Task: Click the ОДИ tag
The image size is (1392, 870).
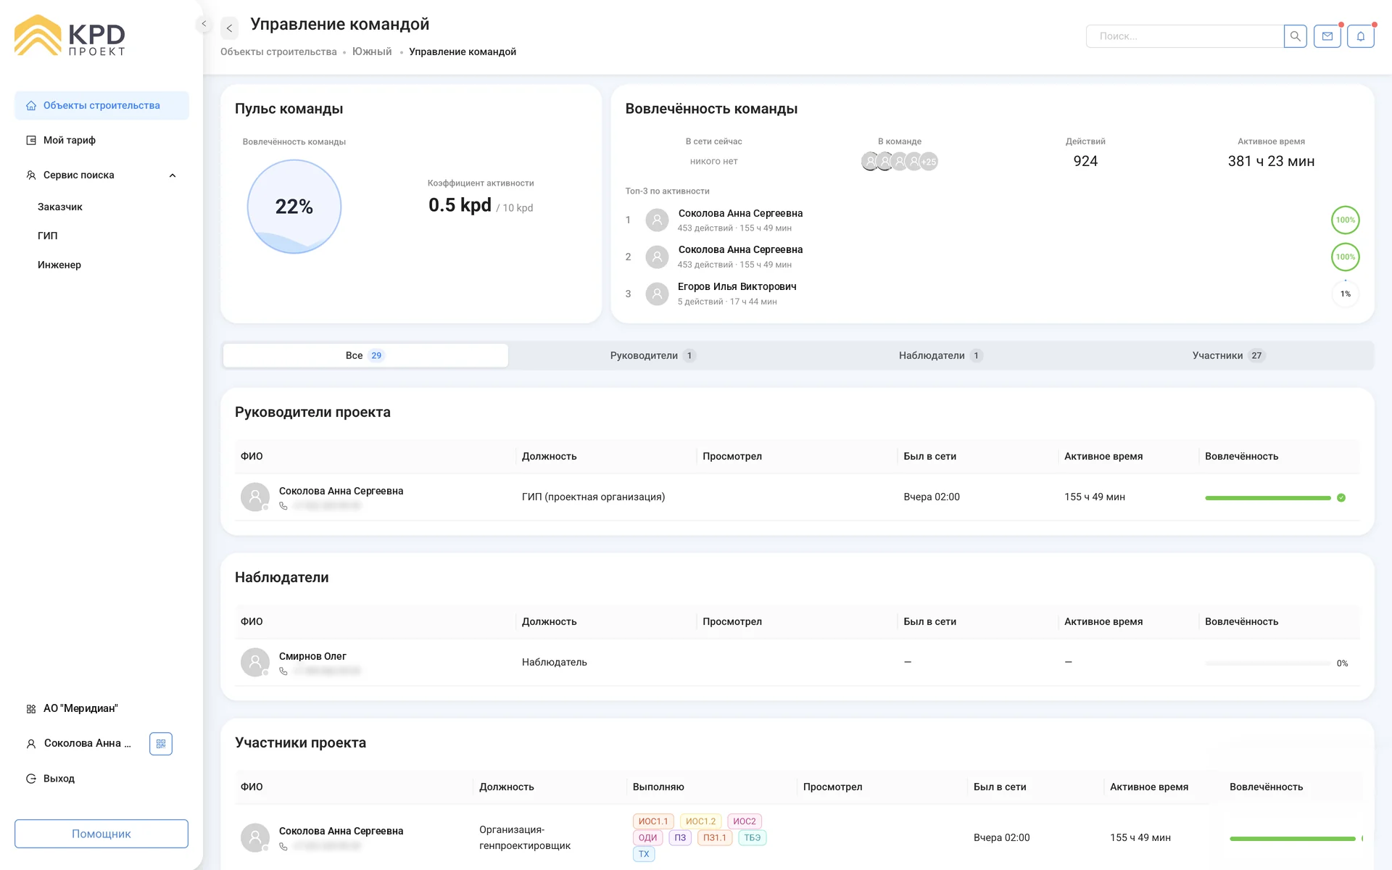Action: (x=647, y=838)
